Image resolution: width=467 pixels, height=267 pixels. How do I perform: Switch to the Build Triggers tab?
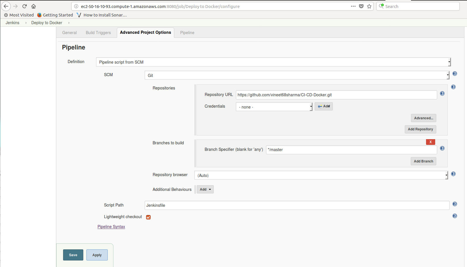98,33
